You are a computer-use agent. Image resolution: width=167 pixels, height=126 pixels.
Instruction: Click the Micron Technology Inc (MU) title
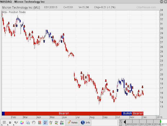coord(21,8)
